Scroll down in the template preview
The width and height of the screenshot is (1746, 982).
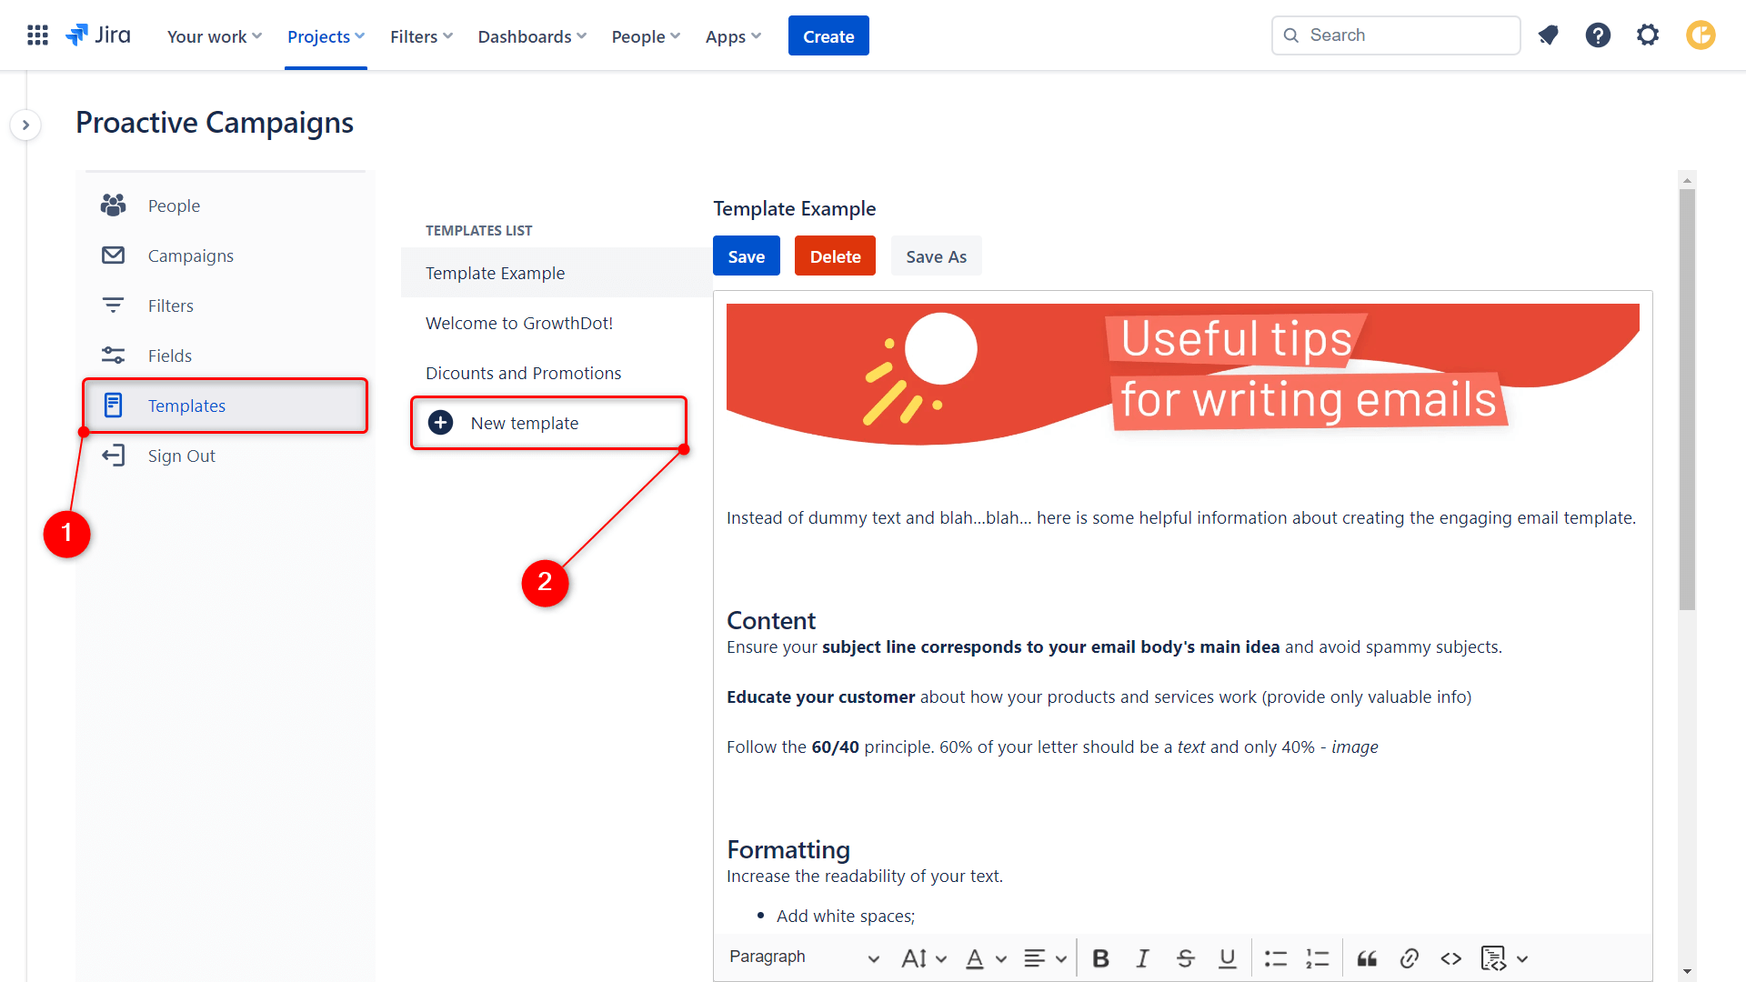(x=1690, y=970)
